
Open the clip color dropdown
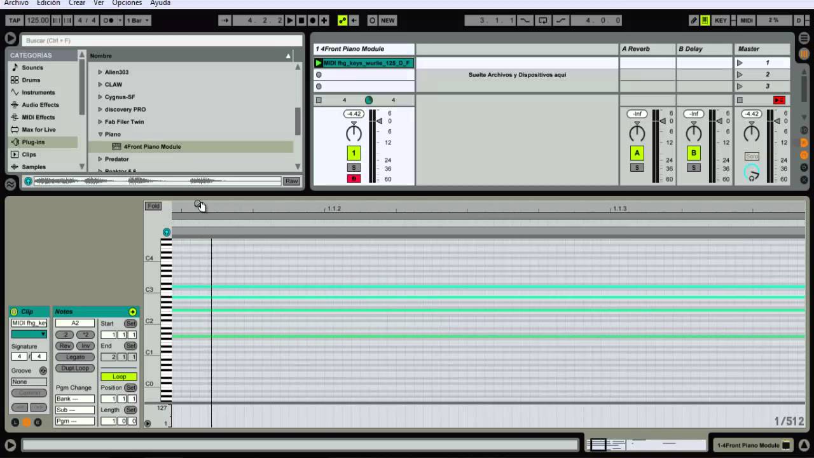[29, 335]
